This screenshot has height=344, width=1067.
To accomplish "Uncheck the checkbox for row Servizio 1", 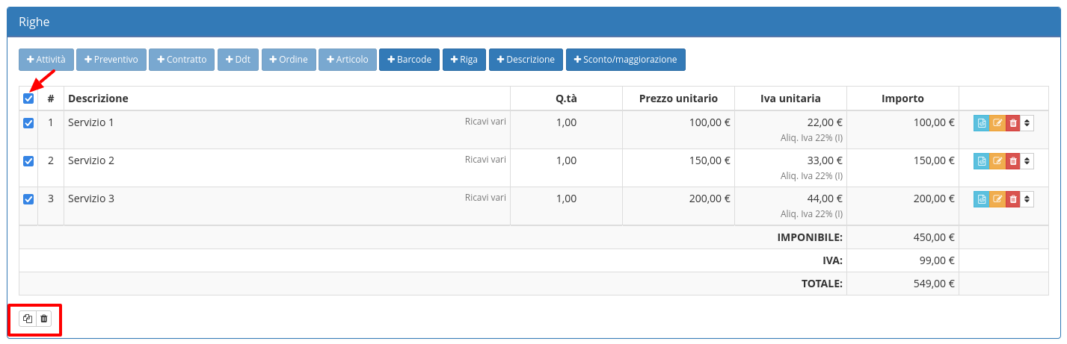I will [28, 123].
